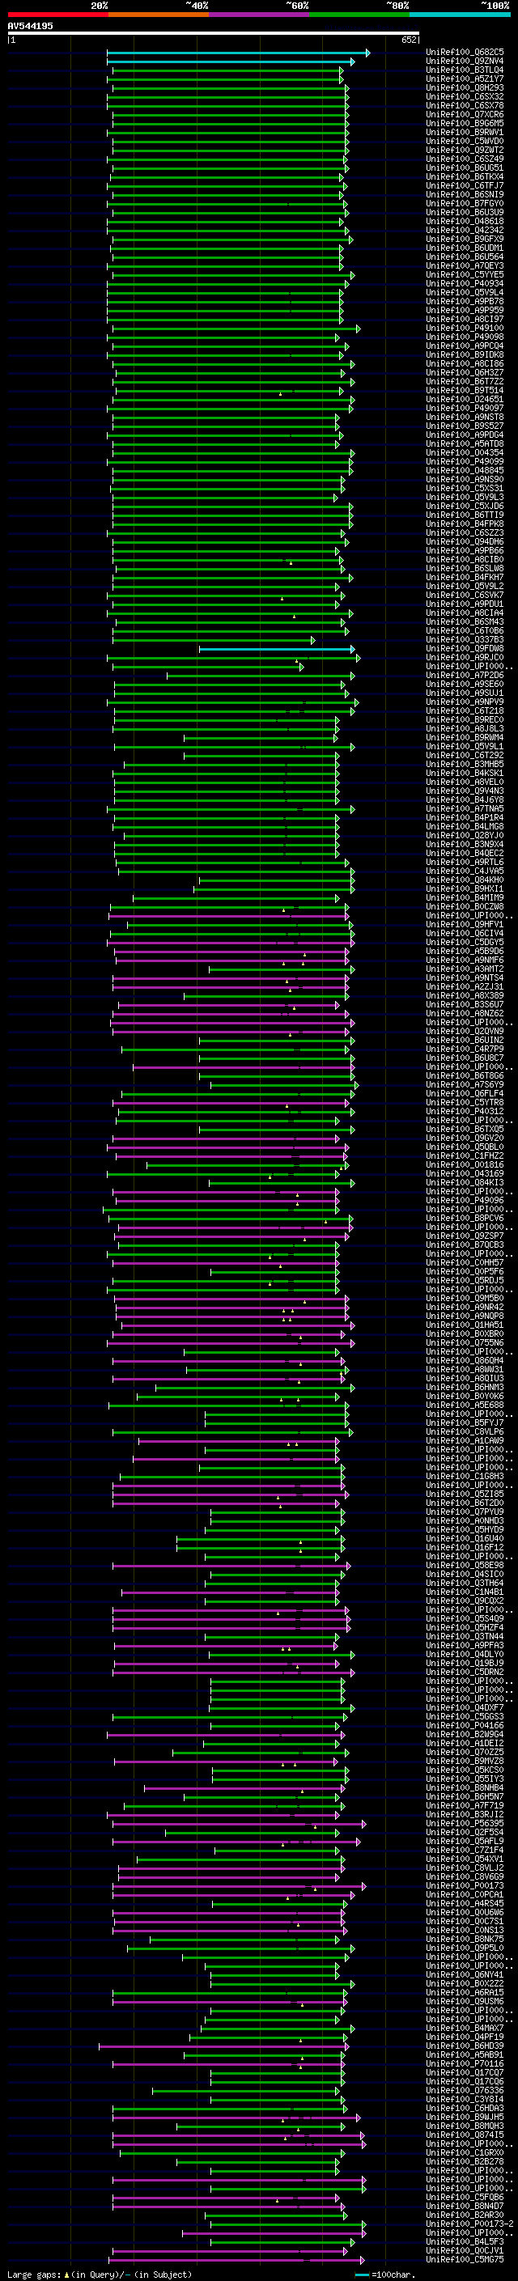
Task: Click the cyan ~100% identity legend bar
Action: click(x=461, y=15)
